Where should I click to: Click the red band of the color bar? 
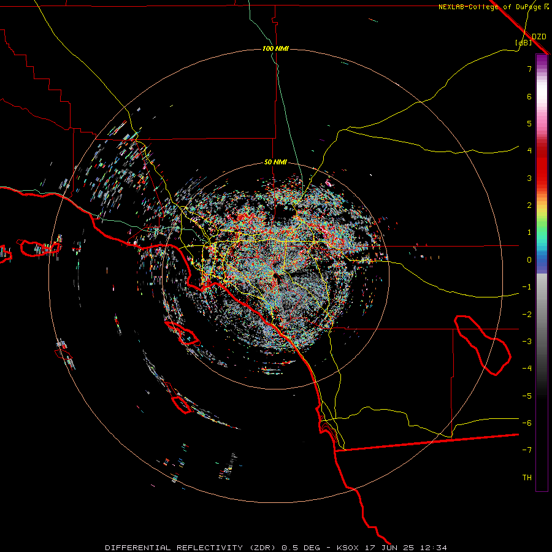pos(542,166)
